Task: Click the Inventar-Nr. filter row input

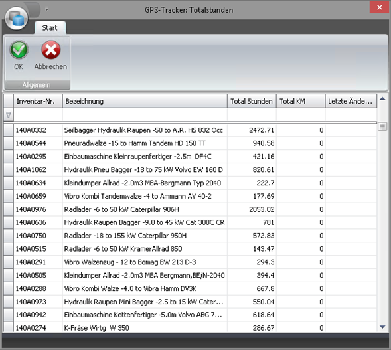Action: pyautogui.click(x=38, y=115)
